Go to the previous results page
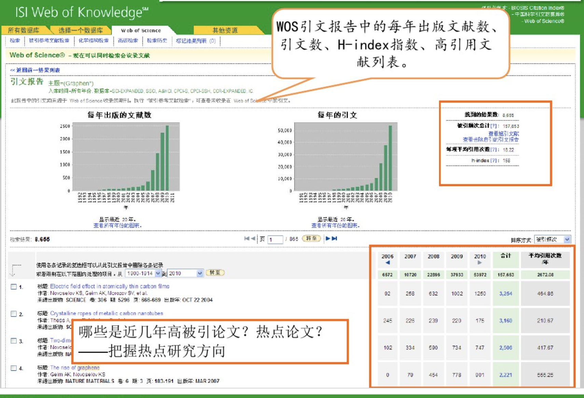 253,239
